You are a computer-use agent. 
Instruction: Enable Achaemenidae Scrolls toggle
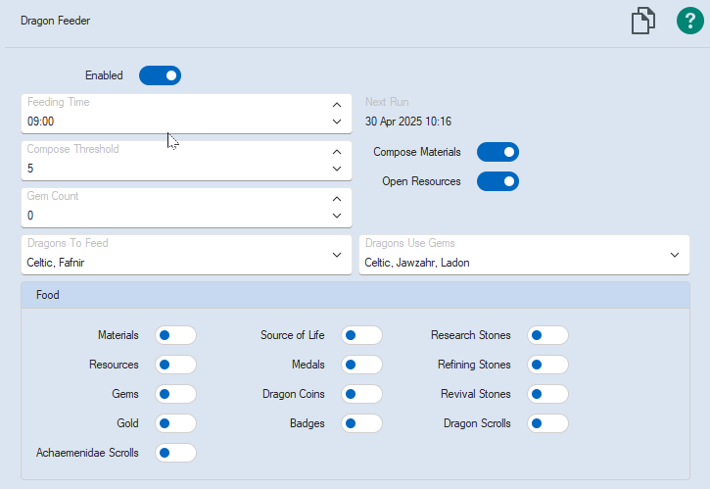[176, 453]
